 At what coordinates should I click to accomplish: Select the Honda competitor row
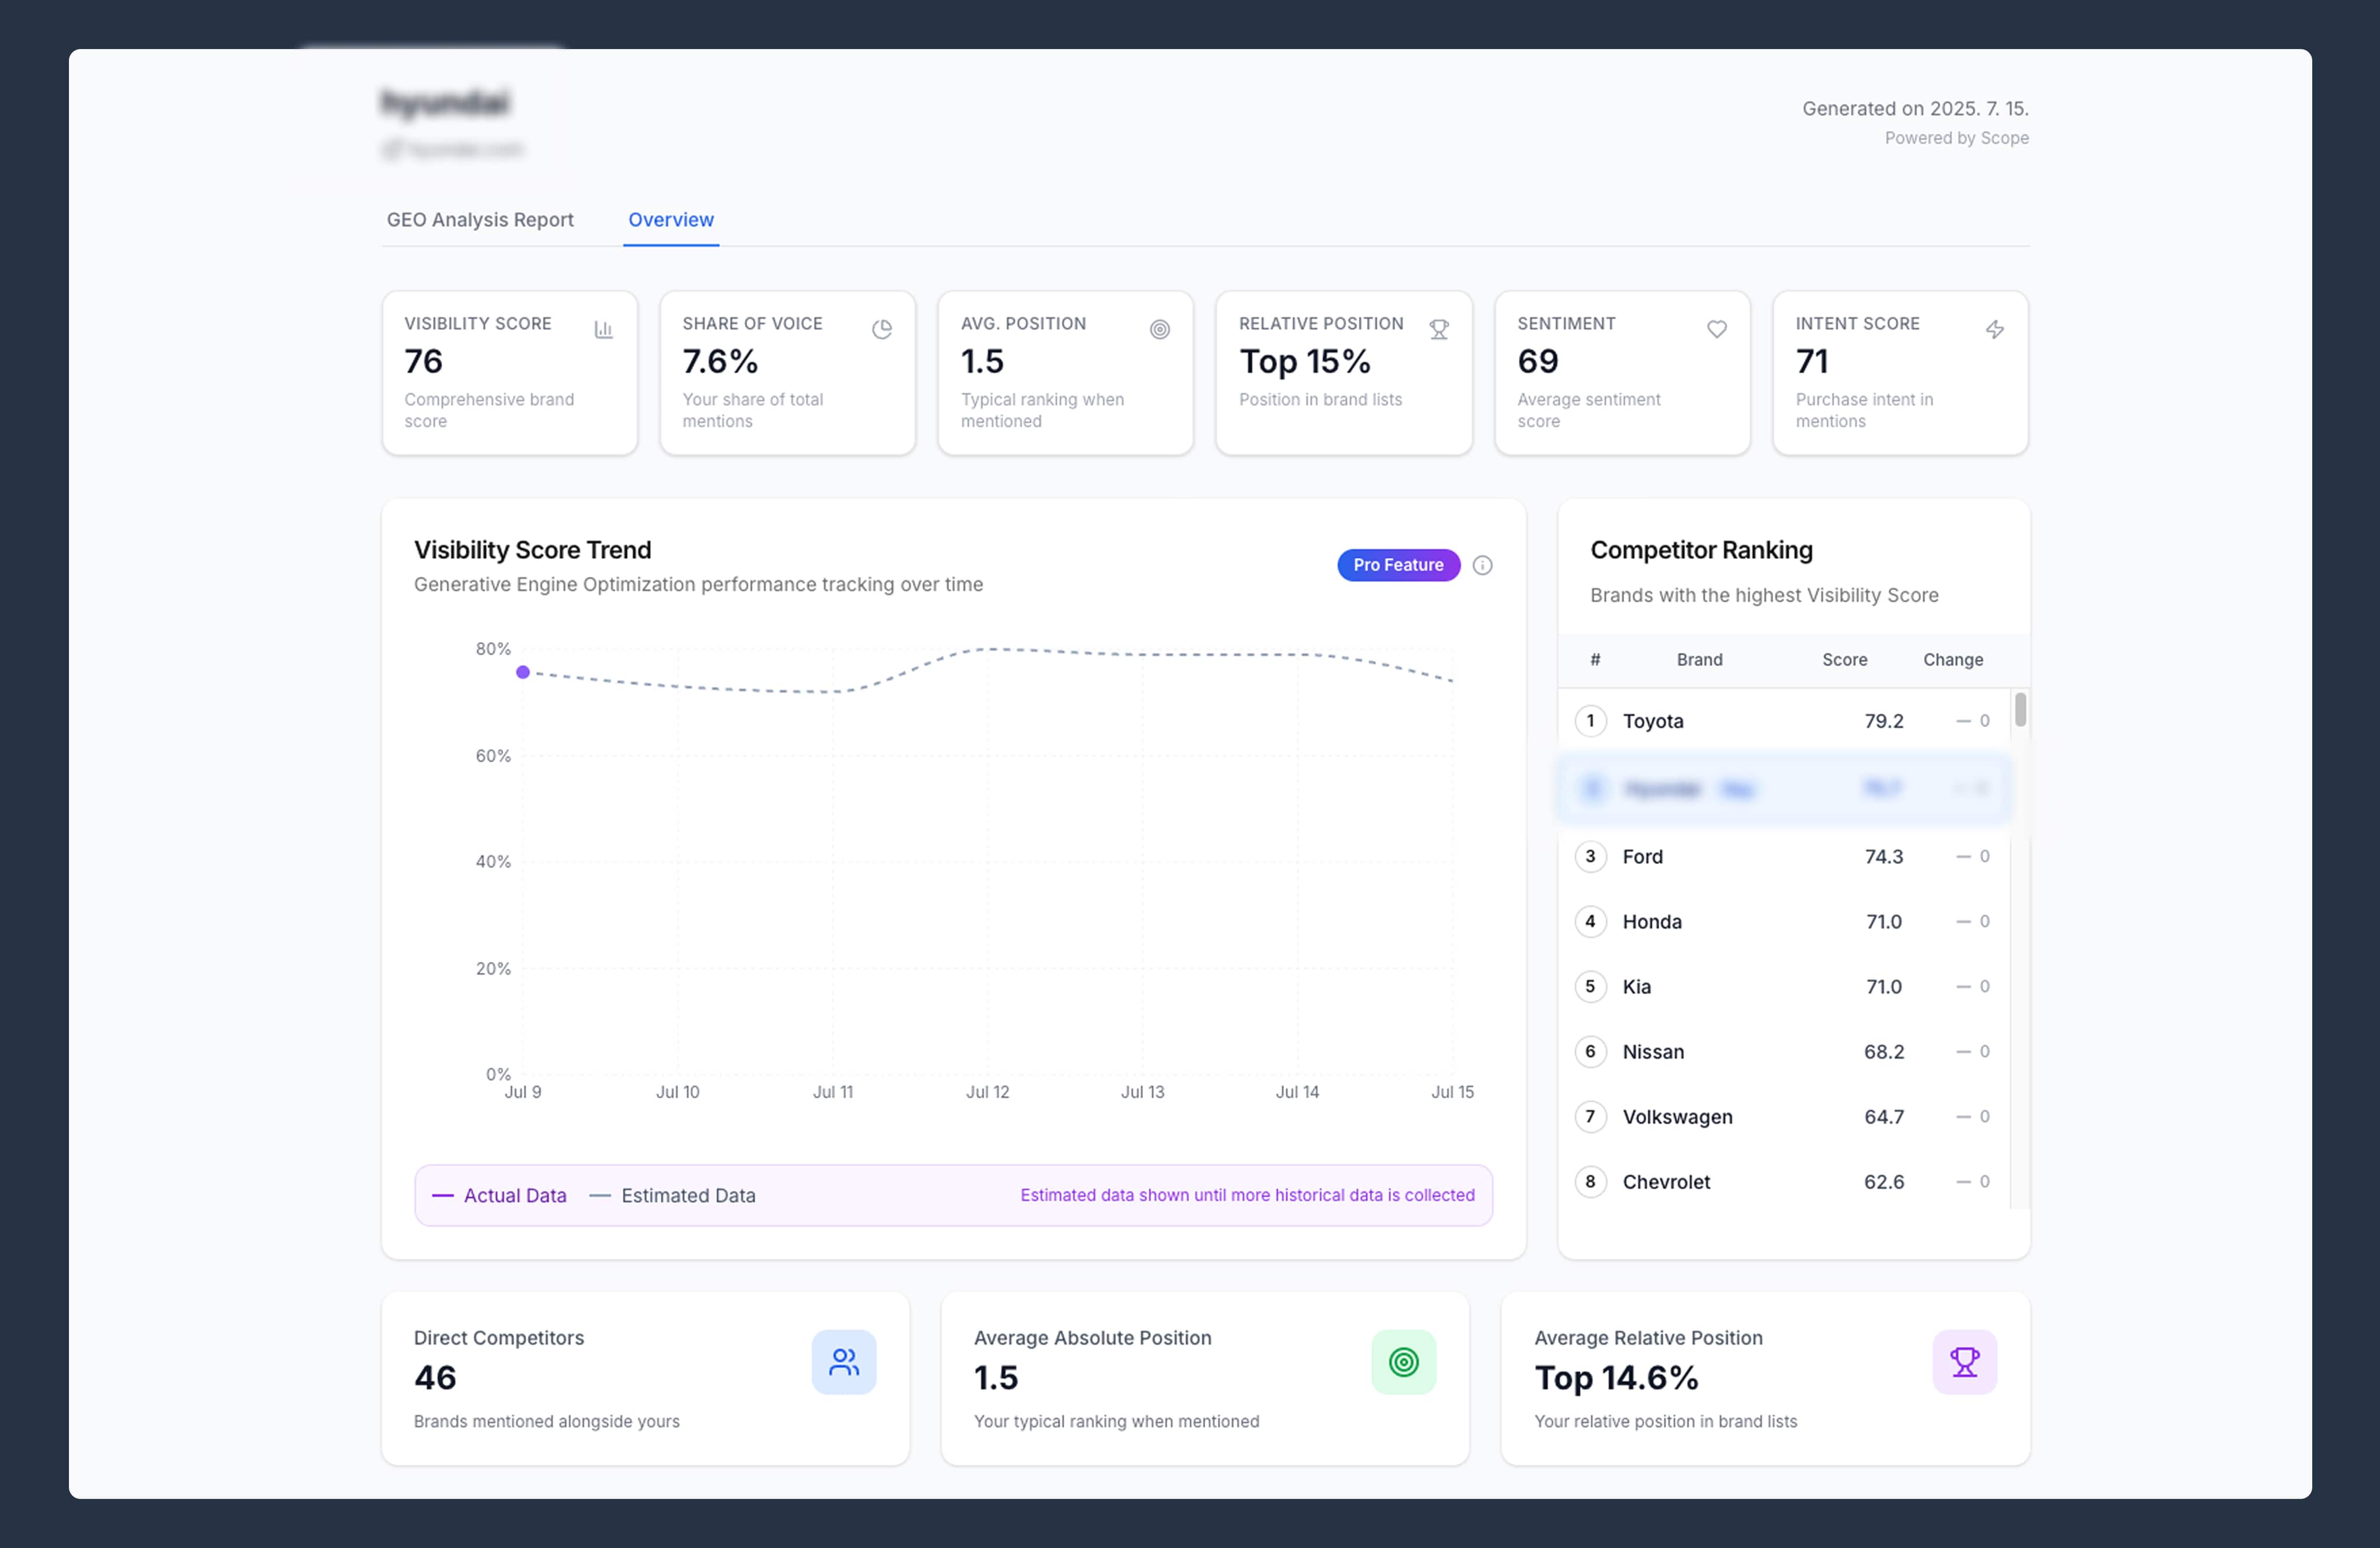pyautogui.click(x=1783, y=921)
